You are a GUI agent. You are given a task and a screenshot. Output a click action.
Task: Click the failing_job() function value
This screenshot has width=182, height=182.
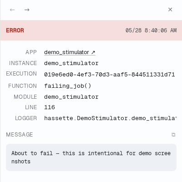click(x=67, y=86)
